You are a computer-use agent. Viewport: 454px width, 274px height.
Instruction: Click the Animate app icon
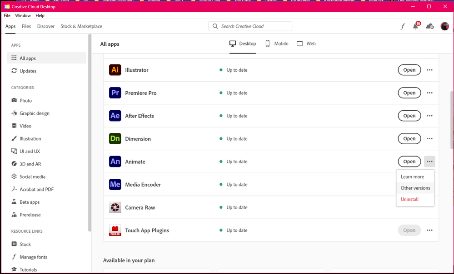pos(115,161)
